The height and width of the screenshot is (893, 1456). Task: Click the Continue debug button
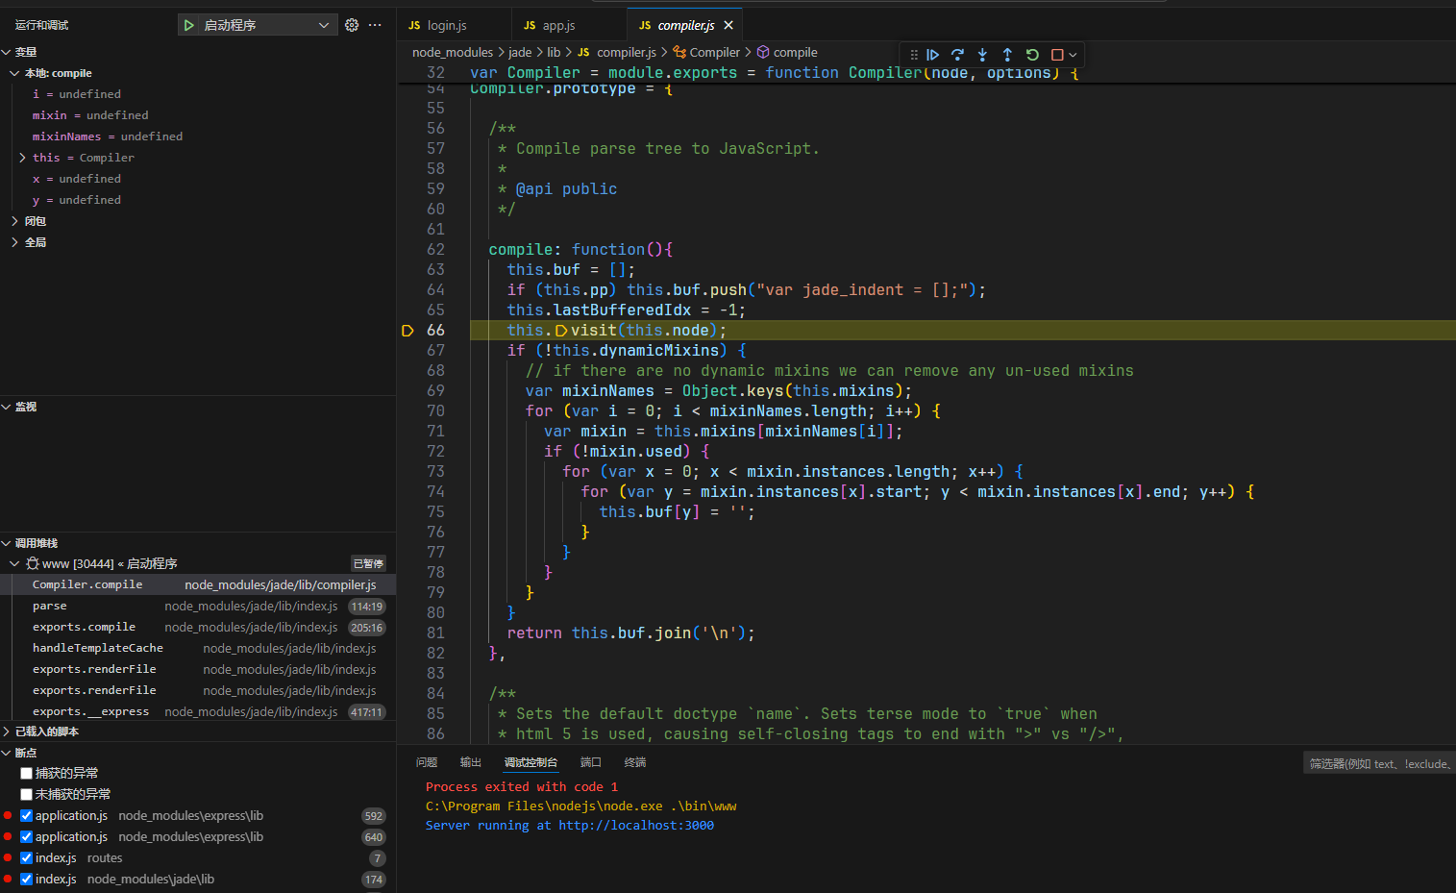click(932, 55)
